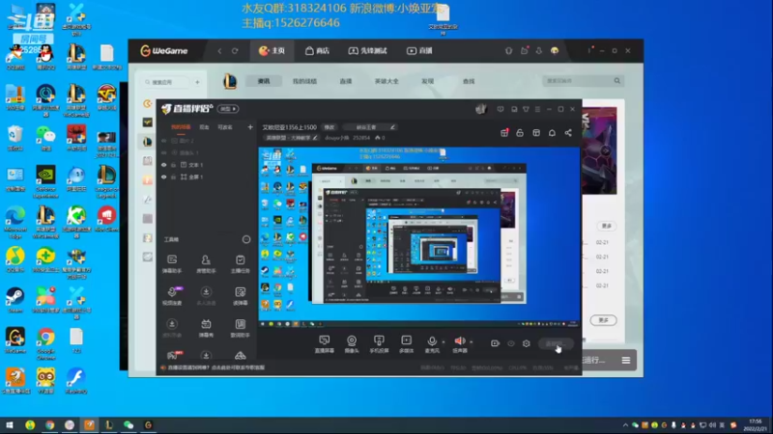Select the 全屏 1 source row
The width and height of the screenshot is (773, 434).
click(x=206, y=176)
